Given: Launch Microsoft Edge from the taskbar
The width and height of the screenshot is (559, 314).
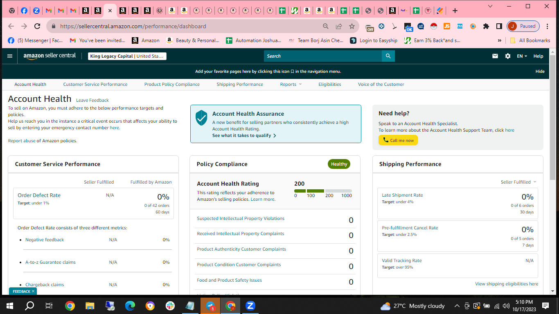Looking at the screenshot, I should click(130, 305).
